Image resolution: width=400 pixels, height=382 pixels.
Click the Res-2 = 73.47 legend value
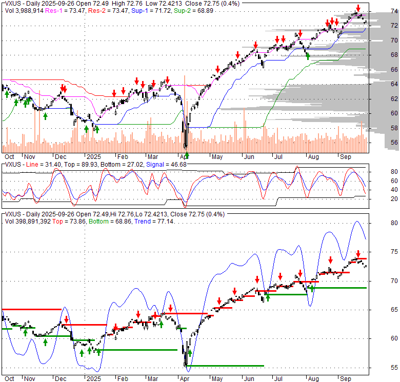[x=108, y=11]
